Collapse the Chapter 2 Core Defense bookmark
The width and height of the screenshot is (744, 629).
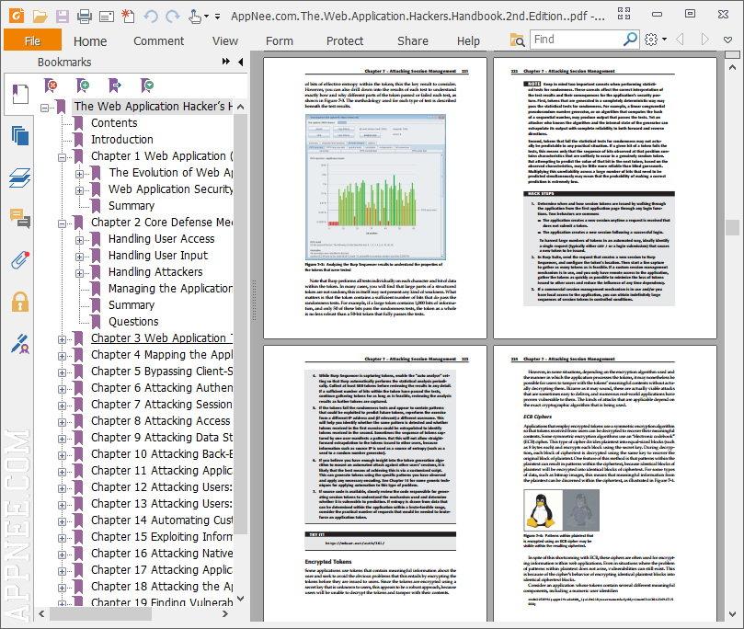point(63,223)
